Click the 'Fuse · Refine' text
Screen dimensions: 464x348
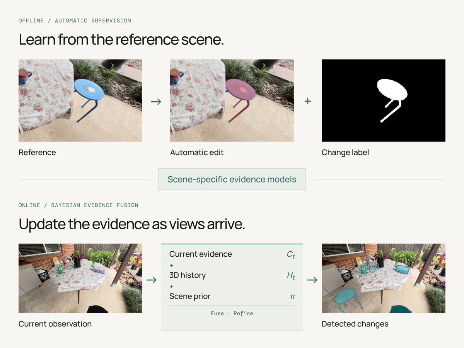click(232, 313)
